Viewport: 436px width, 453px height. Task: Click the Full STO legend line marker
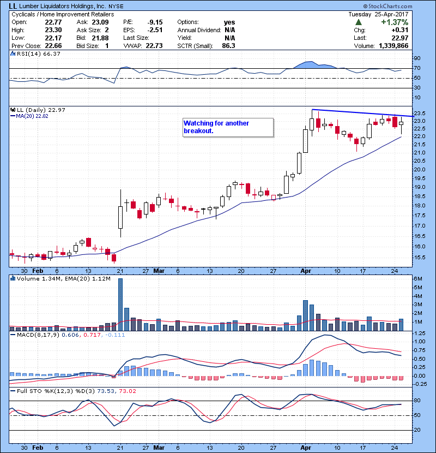13,391
